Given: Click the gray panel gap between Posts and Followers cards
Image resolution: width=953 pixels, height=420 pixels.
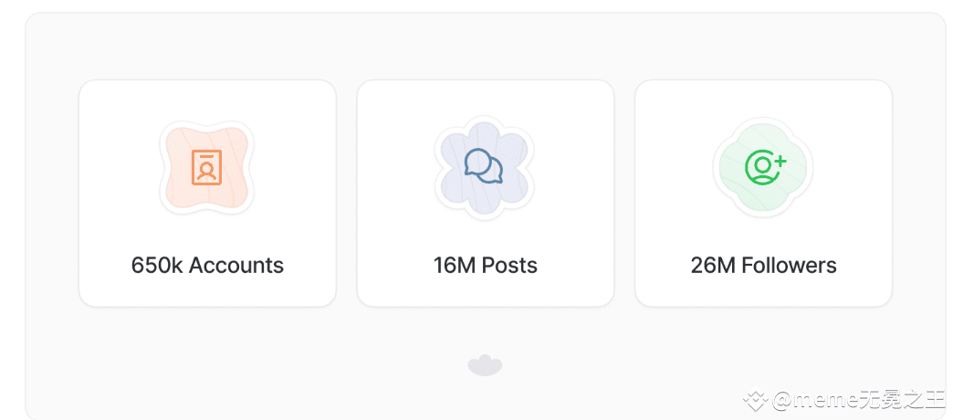Looking at the screenshot, I should click(624, 193).
